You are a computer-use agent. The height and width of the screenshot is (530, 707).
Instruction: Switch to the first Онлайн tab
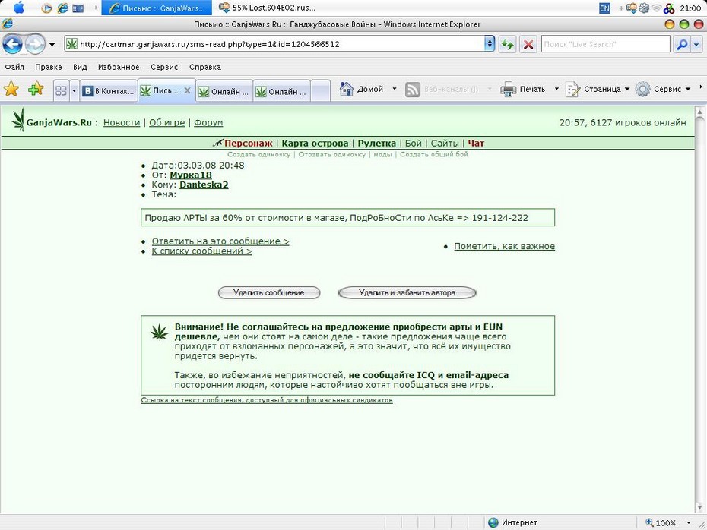coord(224,91)
